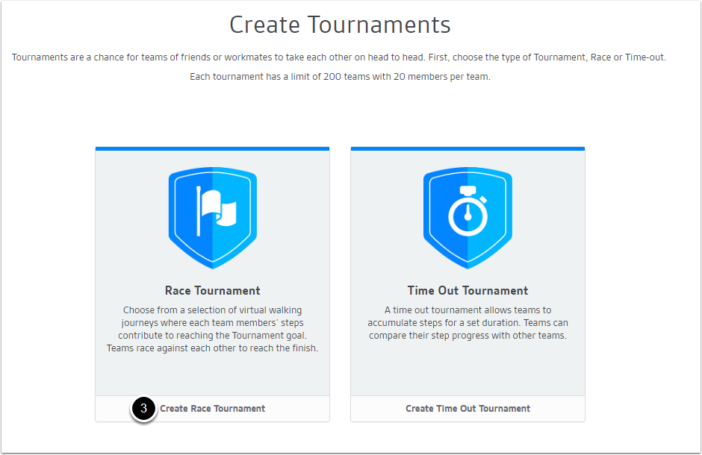Click the 'Tournaments are a chance for teams' intro text
702x455 pixels.
pyautogui.click(x=339, y=57)
